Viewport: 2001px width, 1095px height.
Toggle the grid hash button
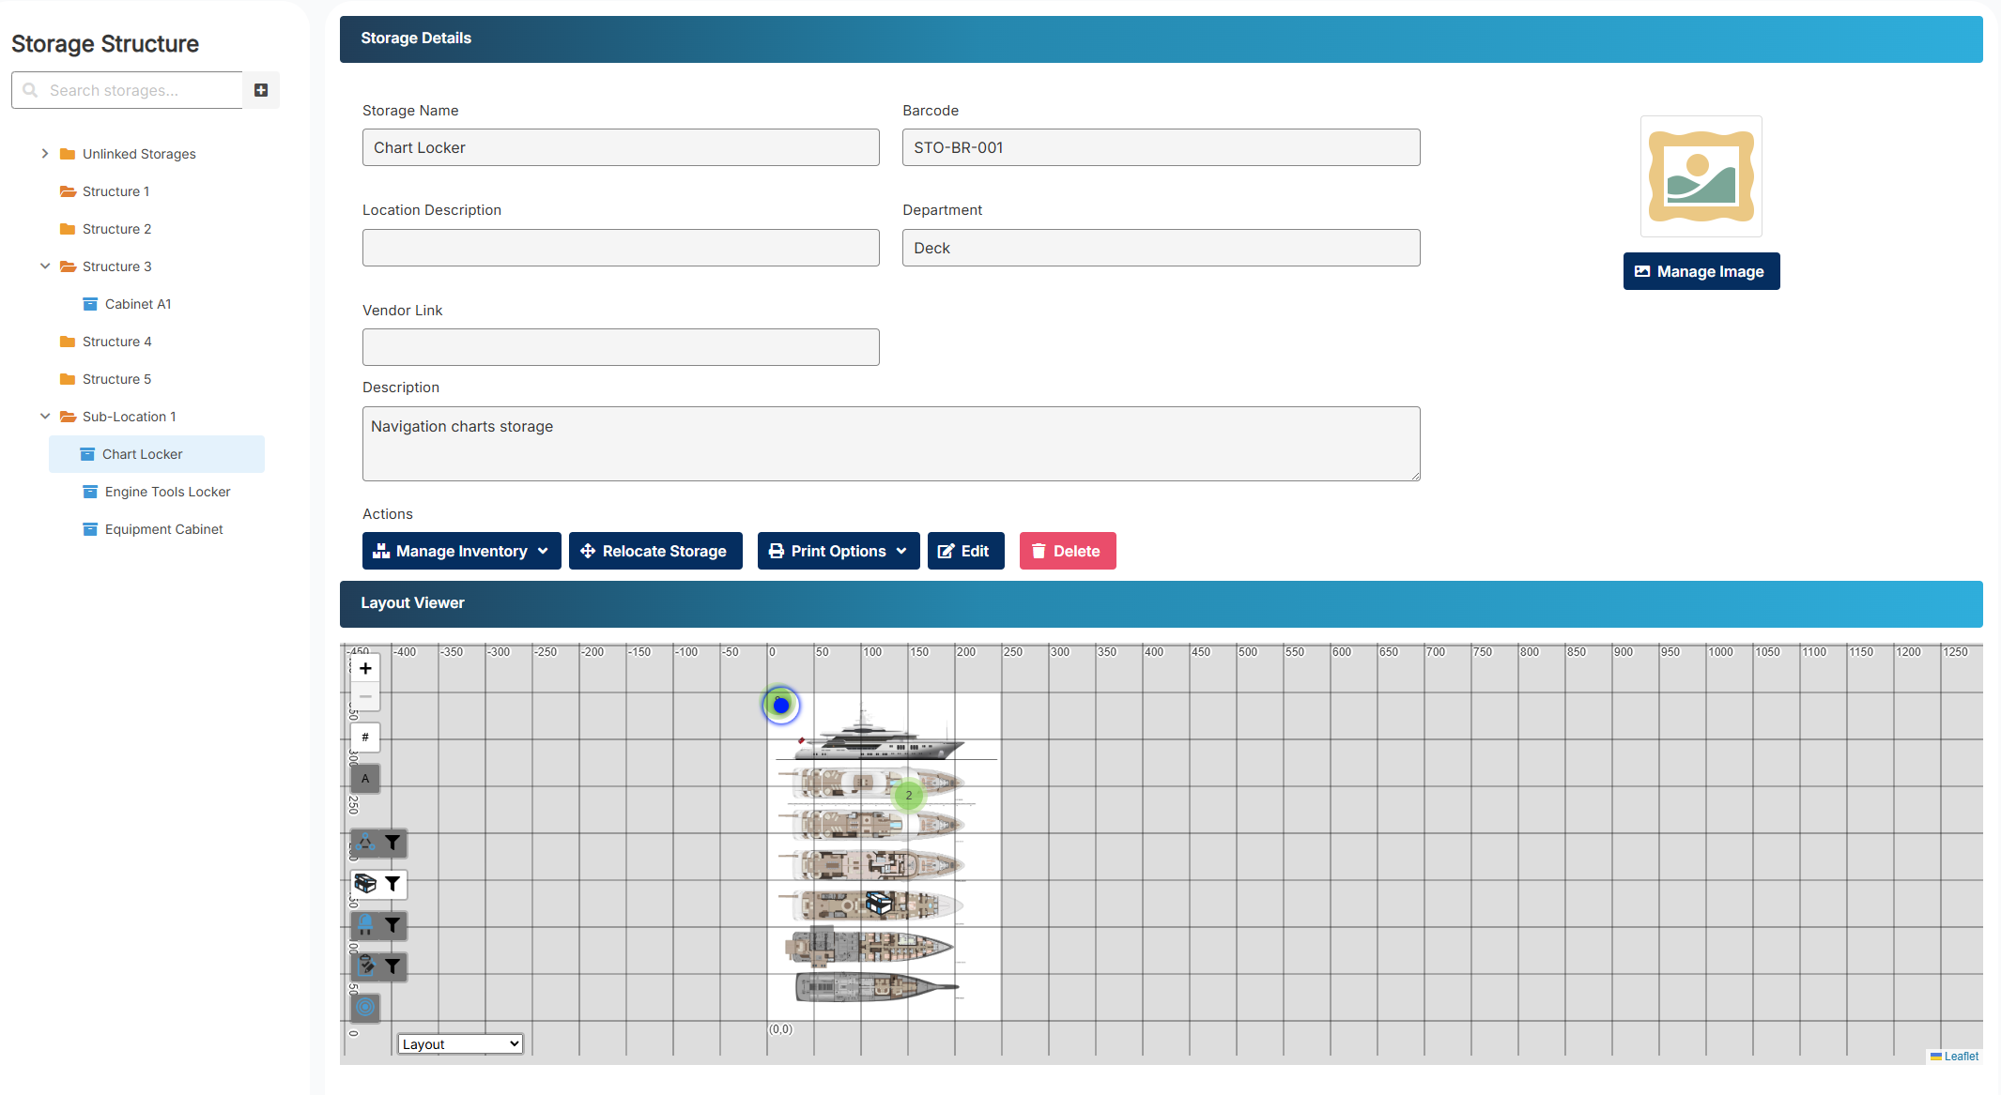point(365,738)
